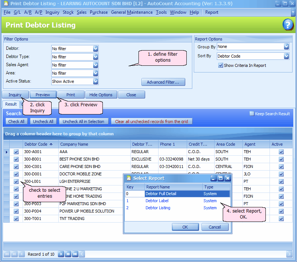297x262 pixels.
Task: Click the AutoCount application title bar icon
Action: [x=5, y=4]
